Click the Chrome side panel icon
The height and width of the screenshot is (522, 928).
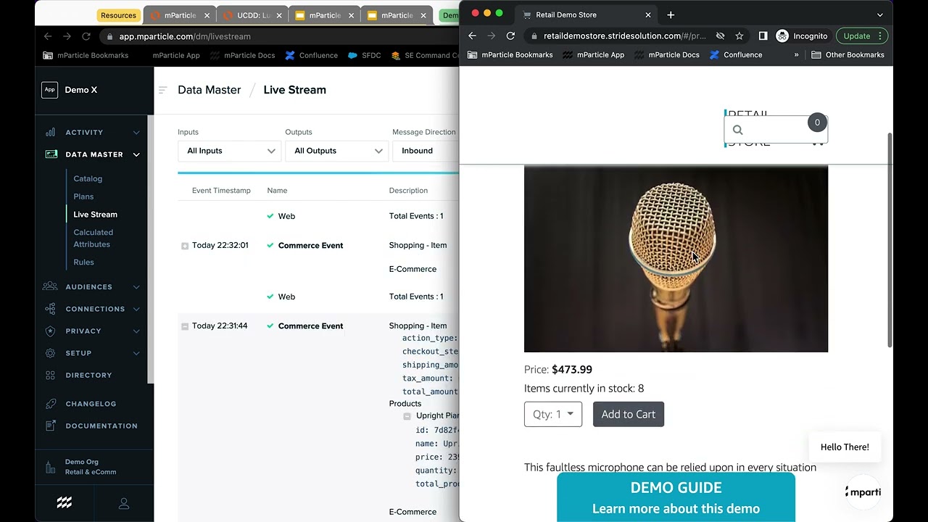763,36
